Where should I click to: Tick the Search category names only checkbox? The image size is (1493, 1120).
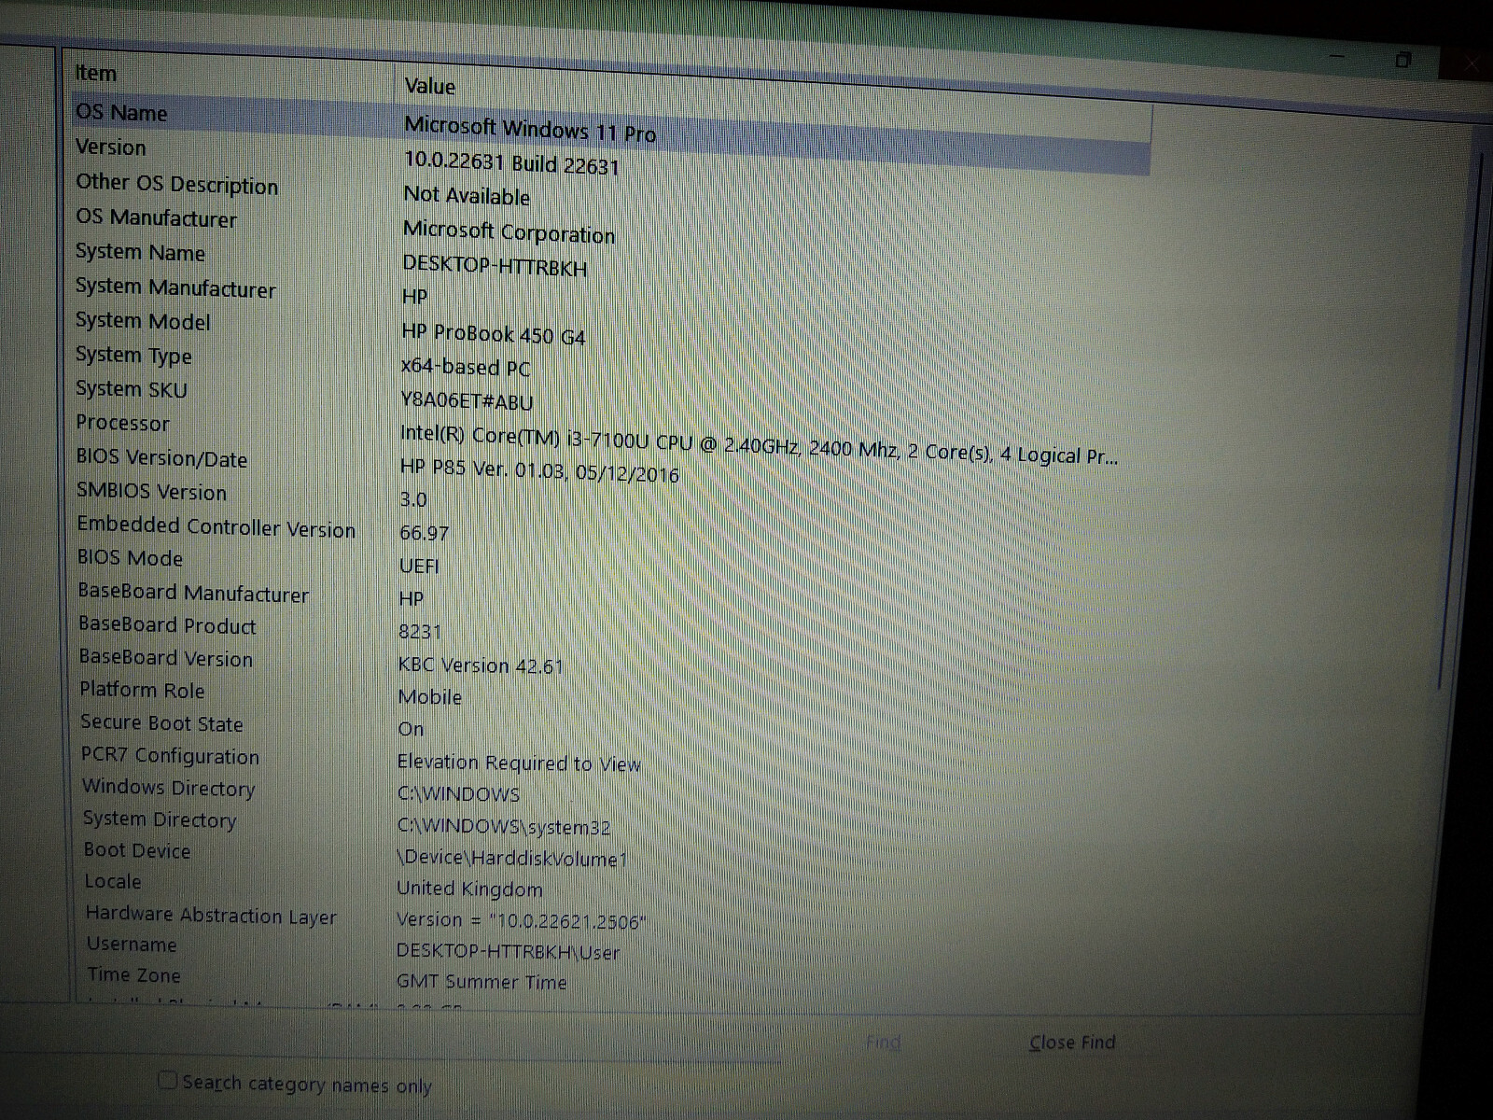[168, 1081]
